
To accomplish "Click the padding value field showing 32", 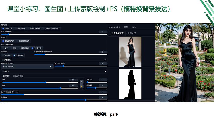I will 103,52.
